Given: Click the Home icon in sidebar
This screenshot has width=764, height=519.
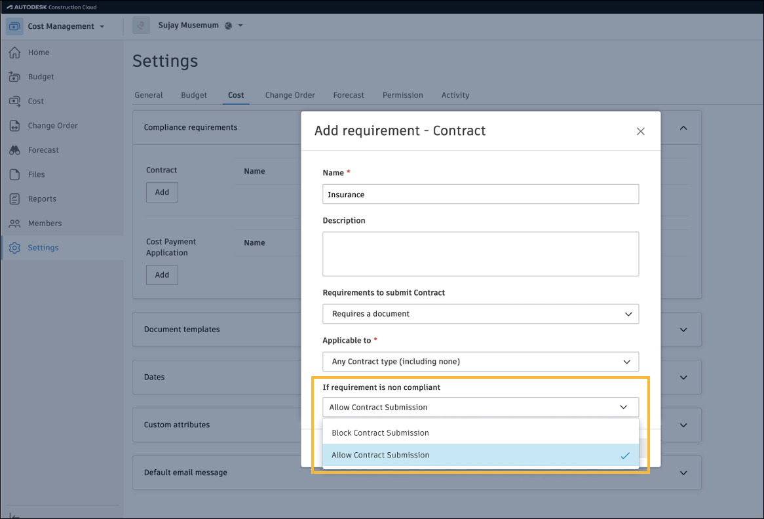Looking at the screenshot, I should 14,52.
